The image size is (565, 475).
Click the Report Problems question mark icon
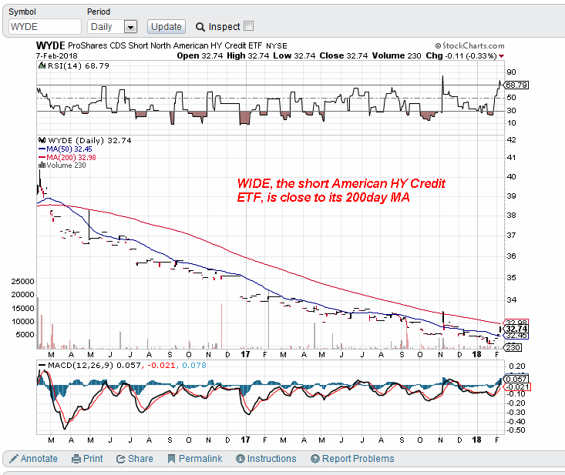(x=315, y=459)
